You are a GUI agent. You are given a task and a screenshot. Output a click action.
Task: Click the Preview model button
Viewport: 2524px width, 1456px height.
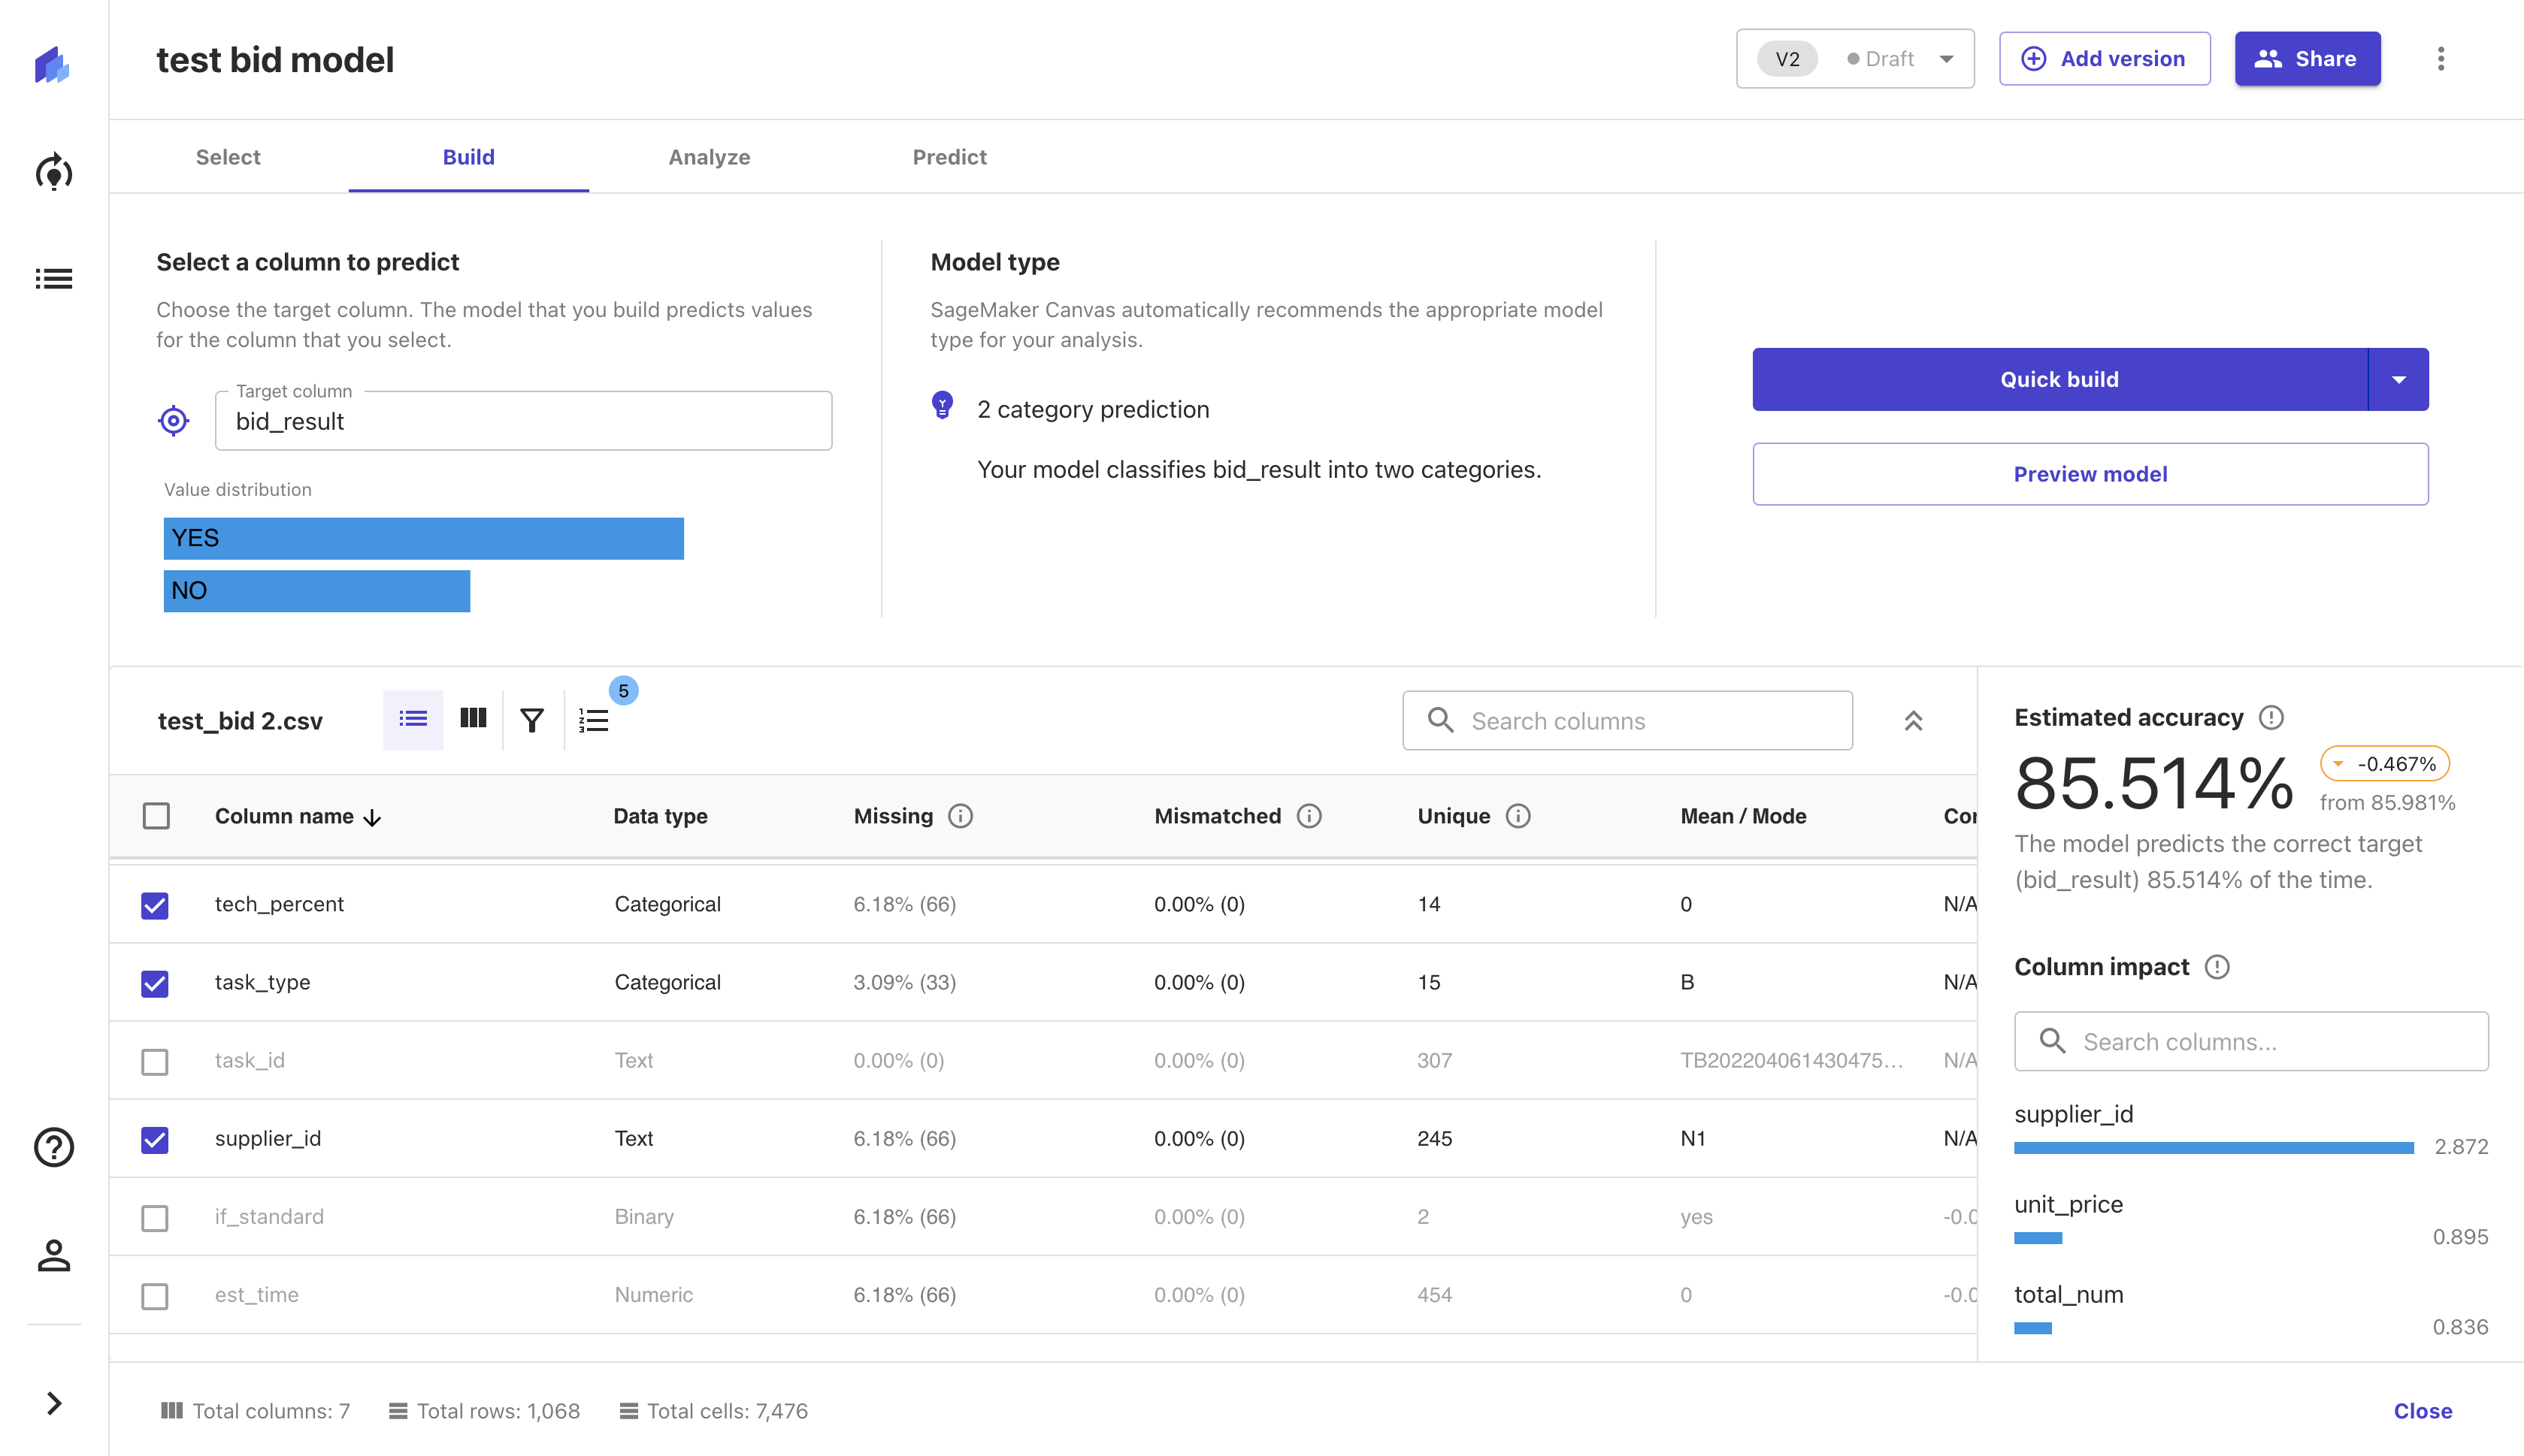tap(2090, 474)
